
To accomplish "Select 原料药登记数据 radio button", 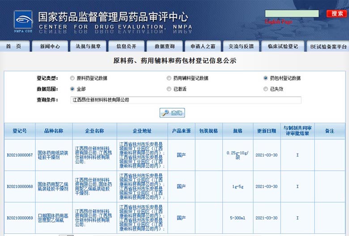I will tap(72, 78).
